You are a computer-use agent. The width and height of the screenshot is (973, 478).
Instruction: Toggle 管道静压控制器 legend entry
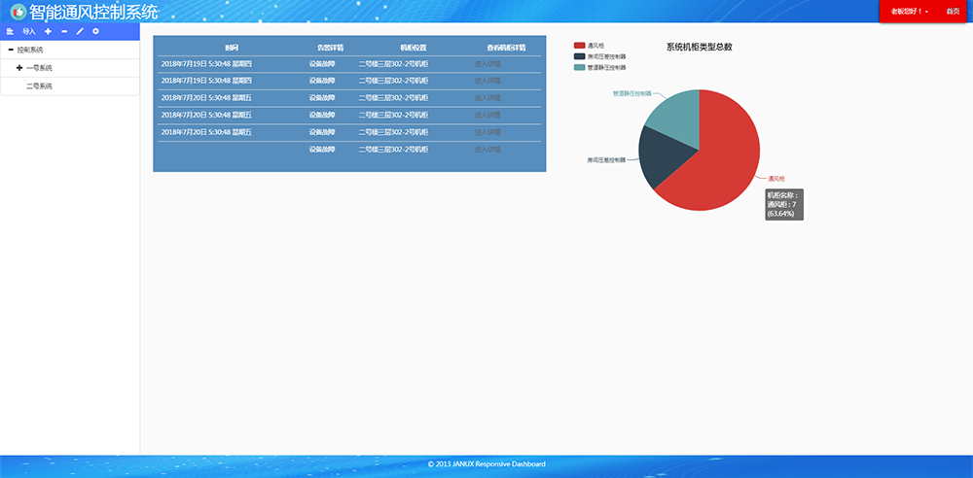(x=598, y=68)
